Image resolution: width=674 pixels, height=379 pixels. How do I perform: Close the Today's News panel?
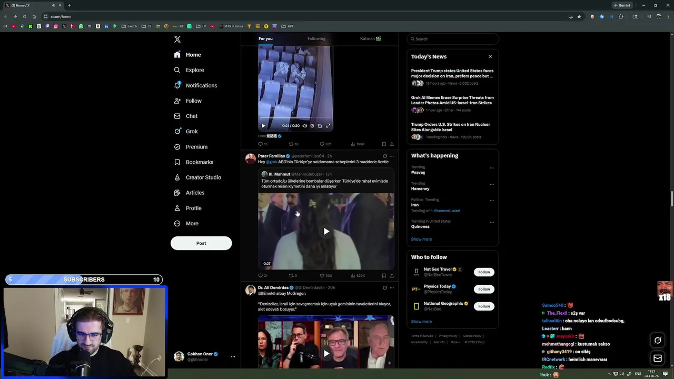pos(490,56)
